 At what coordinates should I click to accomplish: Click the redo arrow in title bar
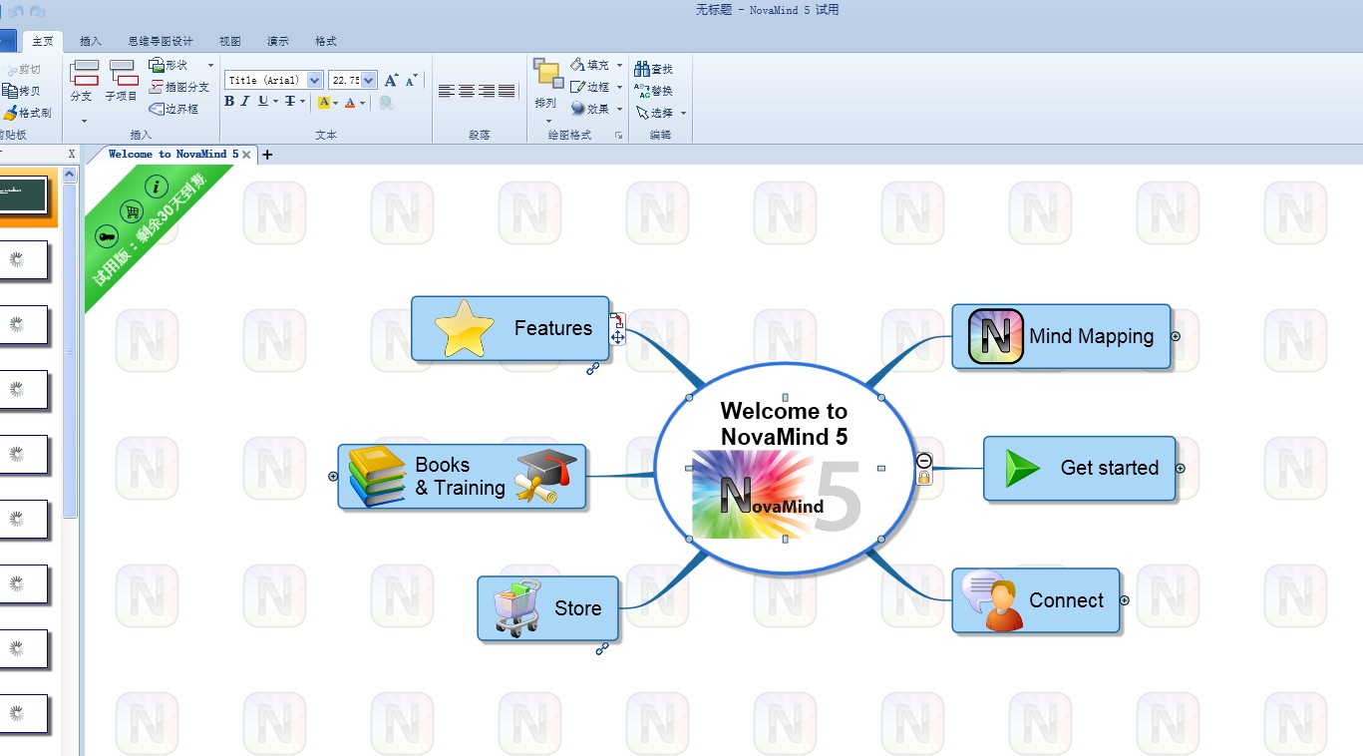pyautogui.click(x=38, y=11)
